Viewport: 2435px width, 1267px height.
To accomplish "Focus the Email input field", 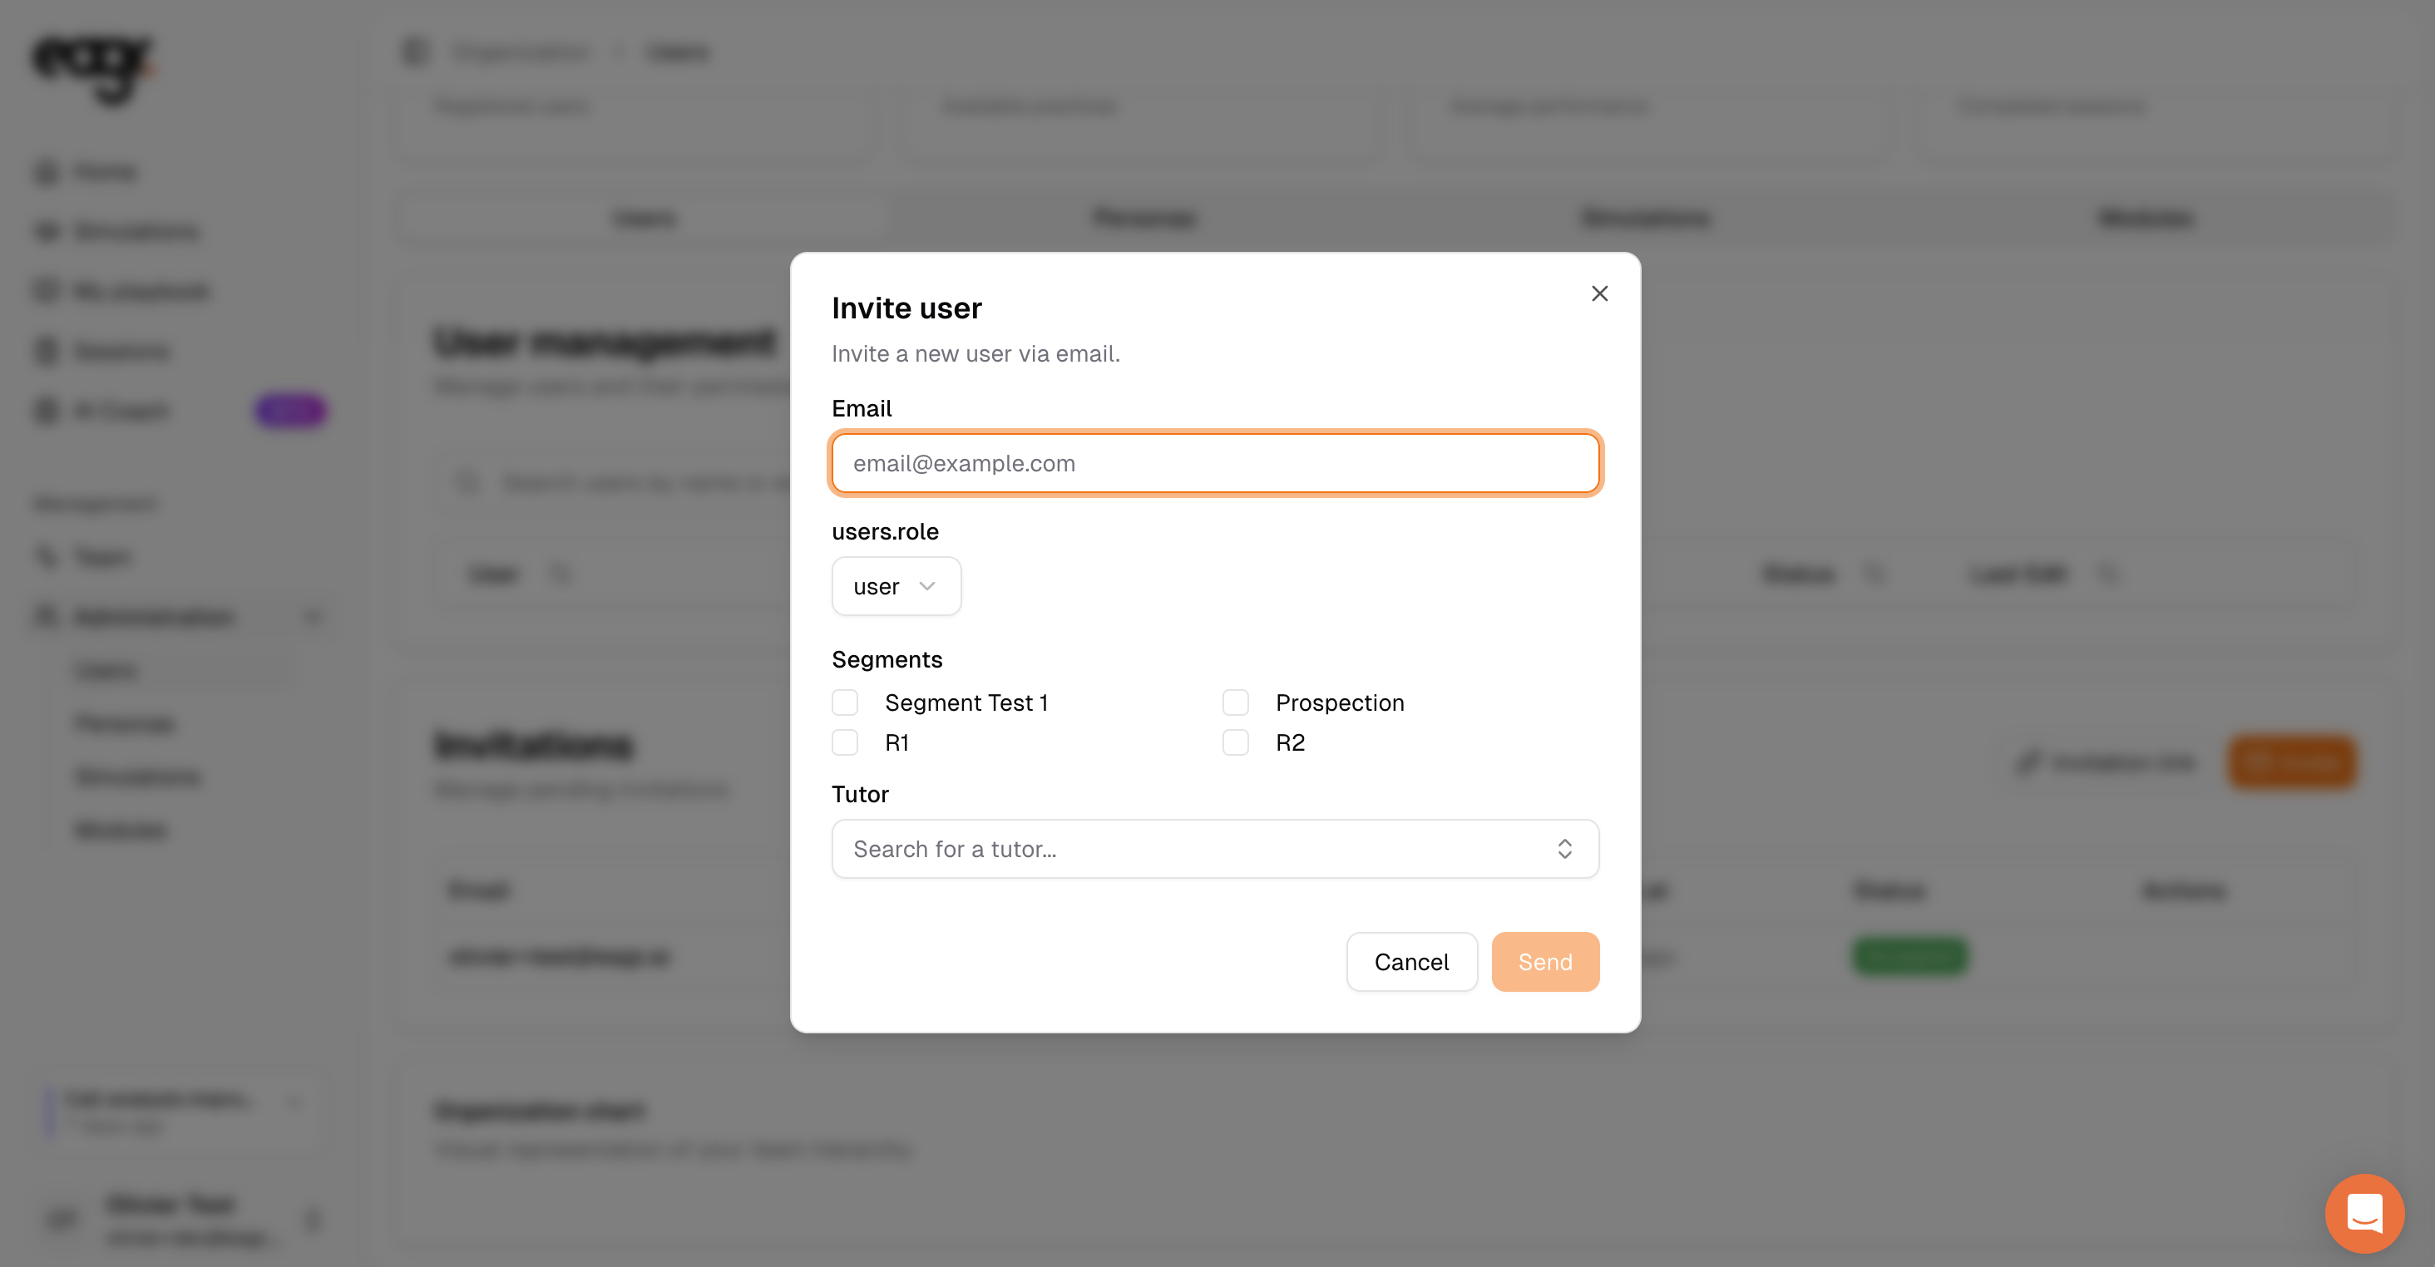I will (x=1215, y=463).
